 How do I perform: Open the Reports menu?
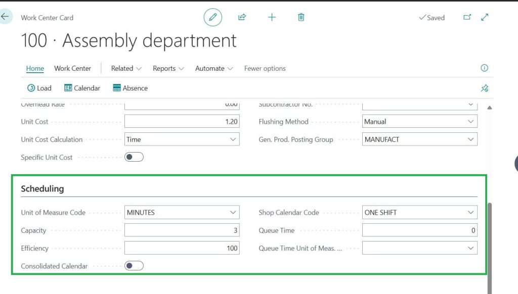(x=167, y=68)
